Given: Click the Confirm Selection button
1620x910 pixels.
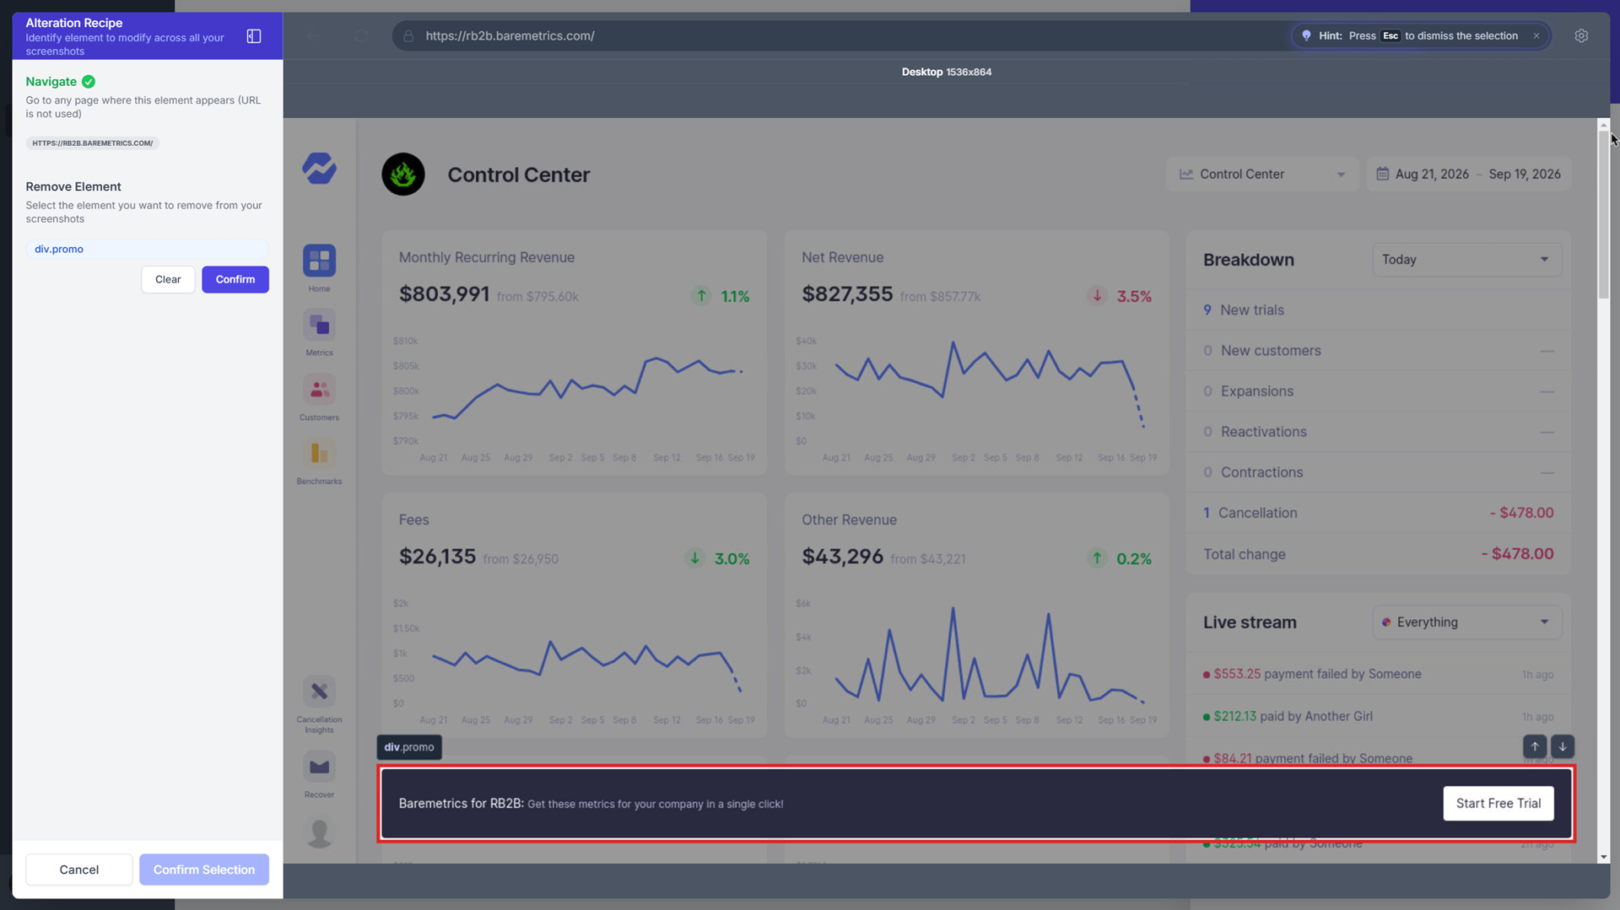Looking at the screenshot, I should [204, 870].
